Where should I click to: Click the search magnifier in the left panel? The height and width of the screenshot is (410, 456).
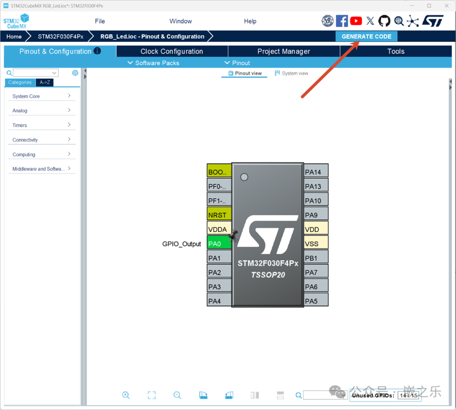click(9, 73)
